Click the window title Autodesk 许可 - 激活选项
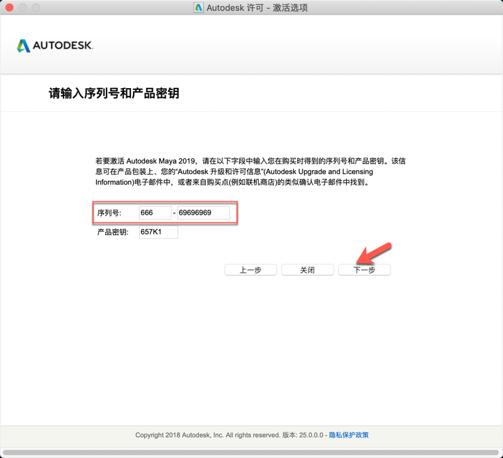This screenshot has width=503, height=458. (257, 8)
